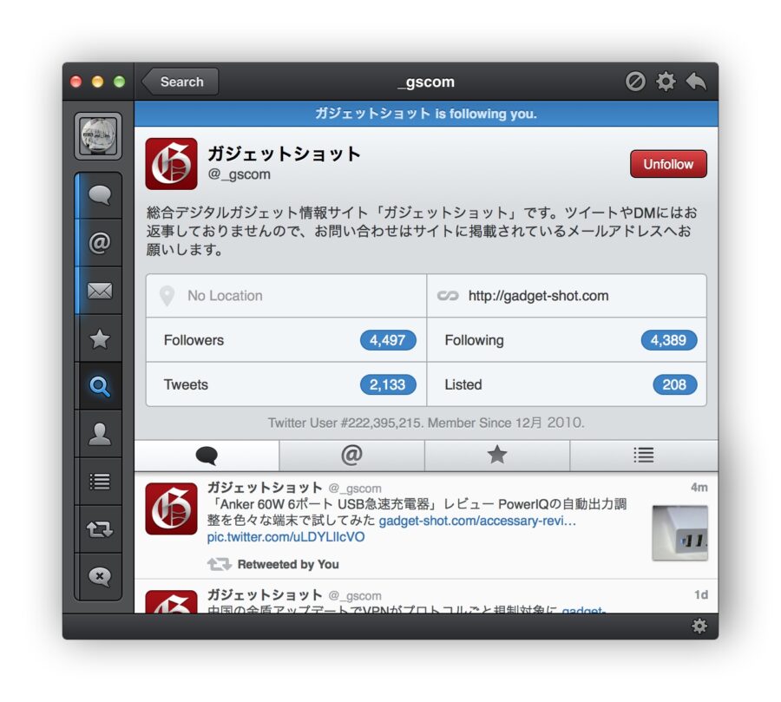Go back to Search
781x702 pixels.
click(x=180, y=82)
